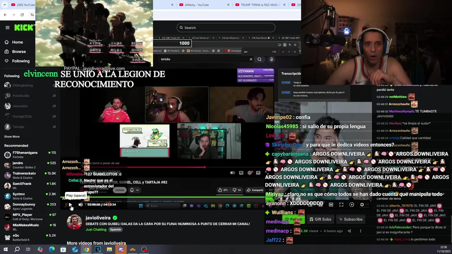Open the site information icon beside reload
This screenshot has width=452, height=254.
click(x=32, y=15)
